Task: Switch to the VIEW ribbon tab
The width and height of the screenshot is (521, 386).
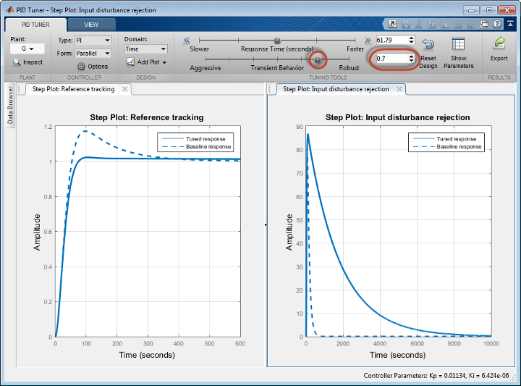Action: 91,25
